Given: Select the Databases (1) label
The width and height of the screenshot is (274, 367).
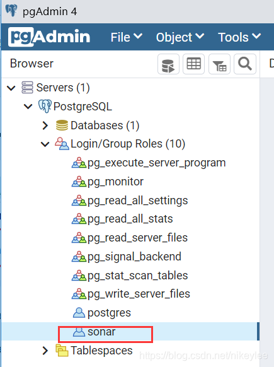Looking at the screenshot, I should [x=105, y=125].
